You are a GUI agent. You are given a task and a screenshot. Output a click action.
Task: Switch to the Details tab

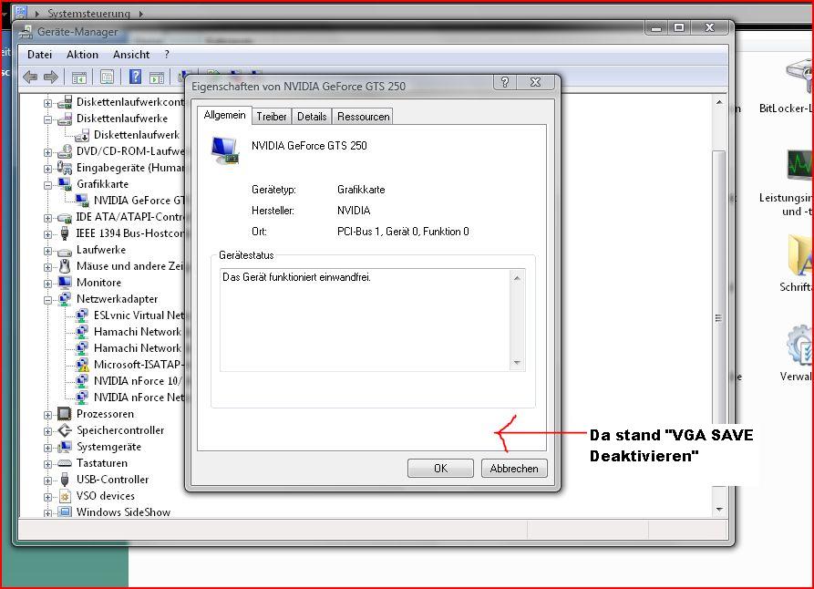312,117
